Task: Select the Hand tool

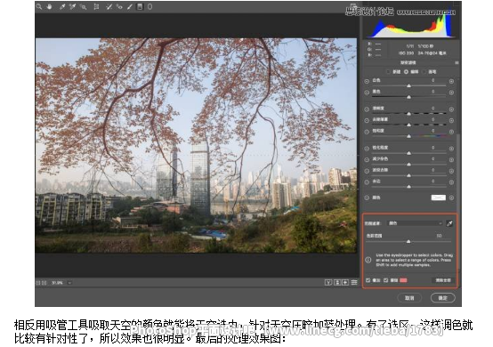Action: (x=49, y=6)
